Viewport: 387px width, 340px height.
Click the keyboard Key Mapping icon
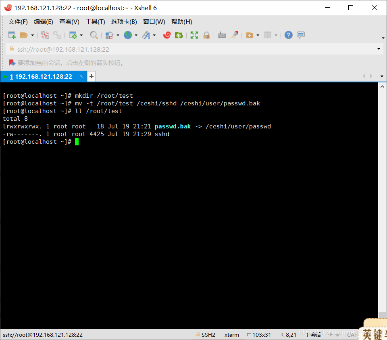point(222,36)
